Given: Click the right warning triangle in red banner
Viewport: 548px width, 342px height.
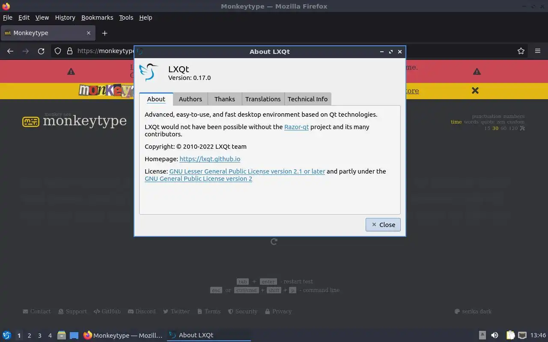Looking at the screenshot, I should coord(477,72).
